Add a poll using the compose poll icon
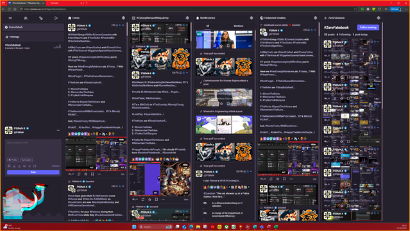This screenshot has height=231, width=410. [14, 166]
